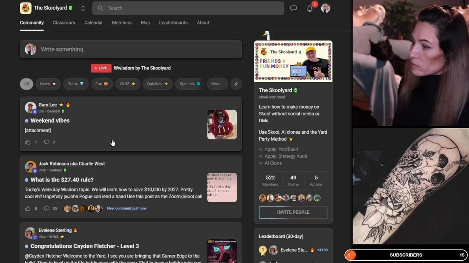This screenshot has height=263, width=469.
Task: Open Evelene Ste... leaderboard entry
Action: point(294,250)
